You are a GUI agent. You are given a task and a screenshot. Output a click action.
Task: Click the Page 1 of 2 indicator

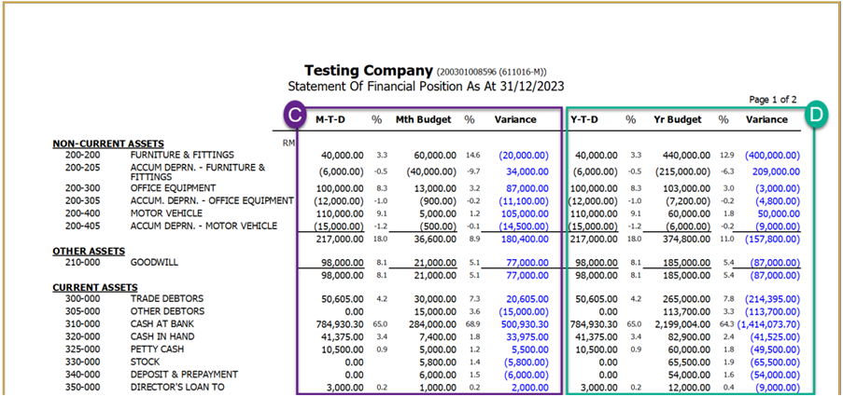(x=773, y=99)
